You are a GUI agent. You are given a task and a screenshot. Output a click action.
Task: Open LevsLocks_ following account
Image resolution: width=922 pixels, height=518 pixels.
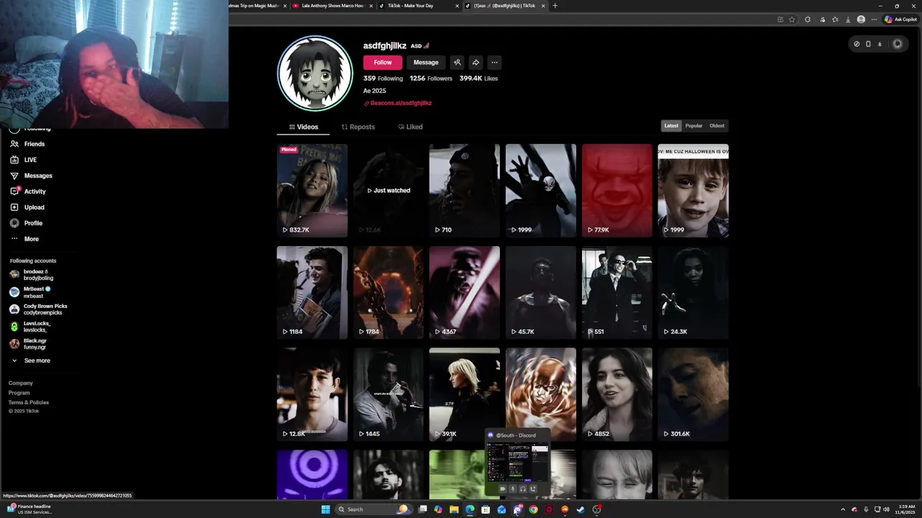click(30, 327)
